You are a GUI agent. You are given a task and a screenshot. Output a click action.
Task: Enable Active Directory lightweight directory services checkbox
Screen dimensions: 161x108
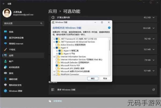point(57,45)
